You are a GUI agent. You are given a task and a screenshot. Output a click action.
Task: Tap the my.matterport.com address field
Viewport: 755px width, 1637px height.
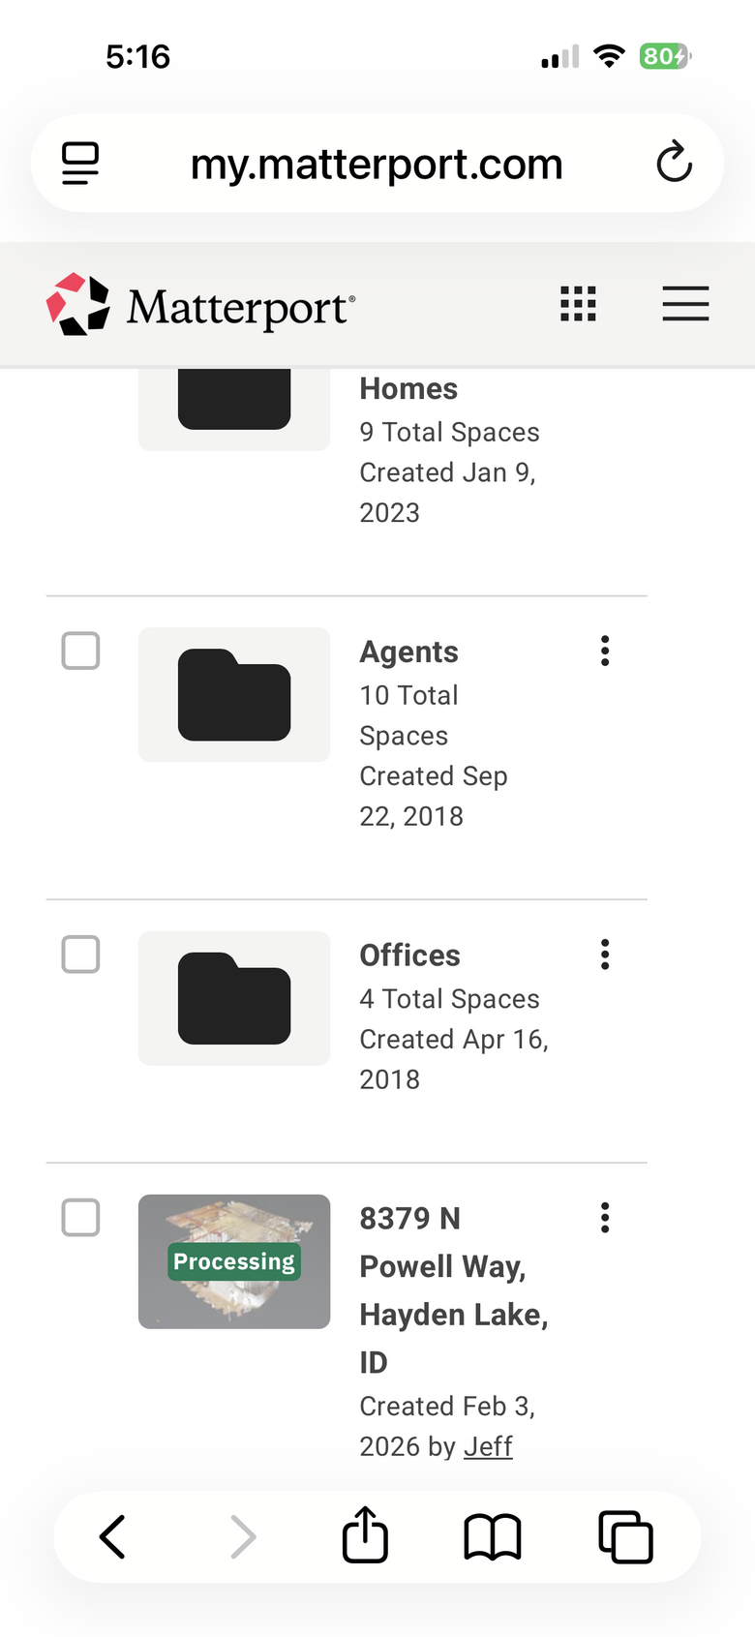pyautogui.click(x=377, y=165)
